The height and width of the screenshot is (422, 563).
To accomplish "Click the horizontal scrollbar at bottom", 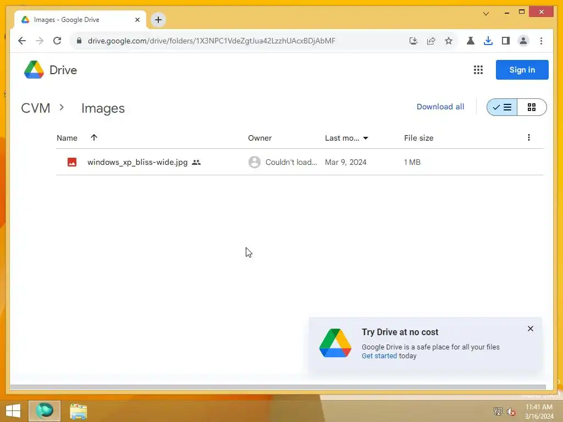I will point(278,387).
